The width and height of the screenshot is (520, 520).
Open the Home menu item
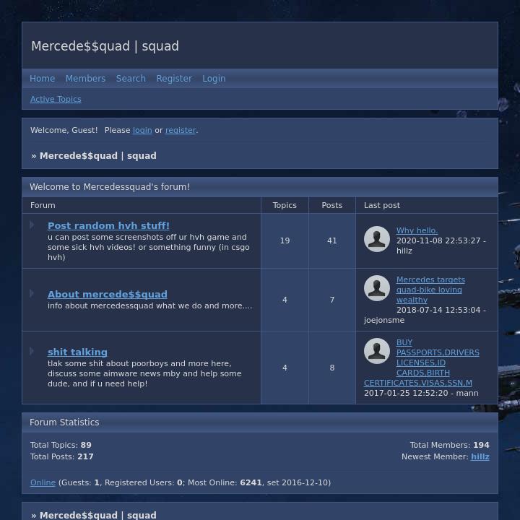point(42,79)
